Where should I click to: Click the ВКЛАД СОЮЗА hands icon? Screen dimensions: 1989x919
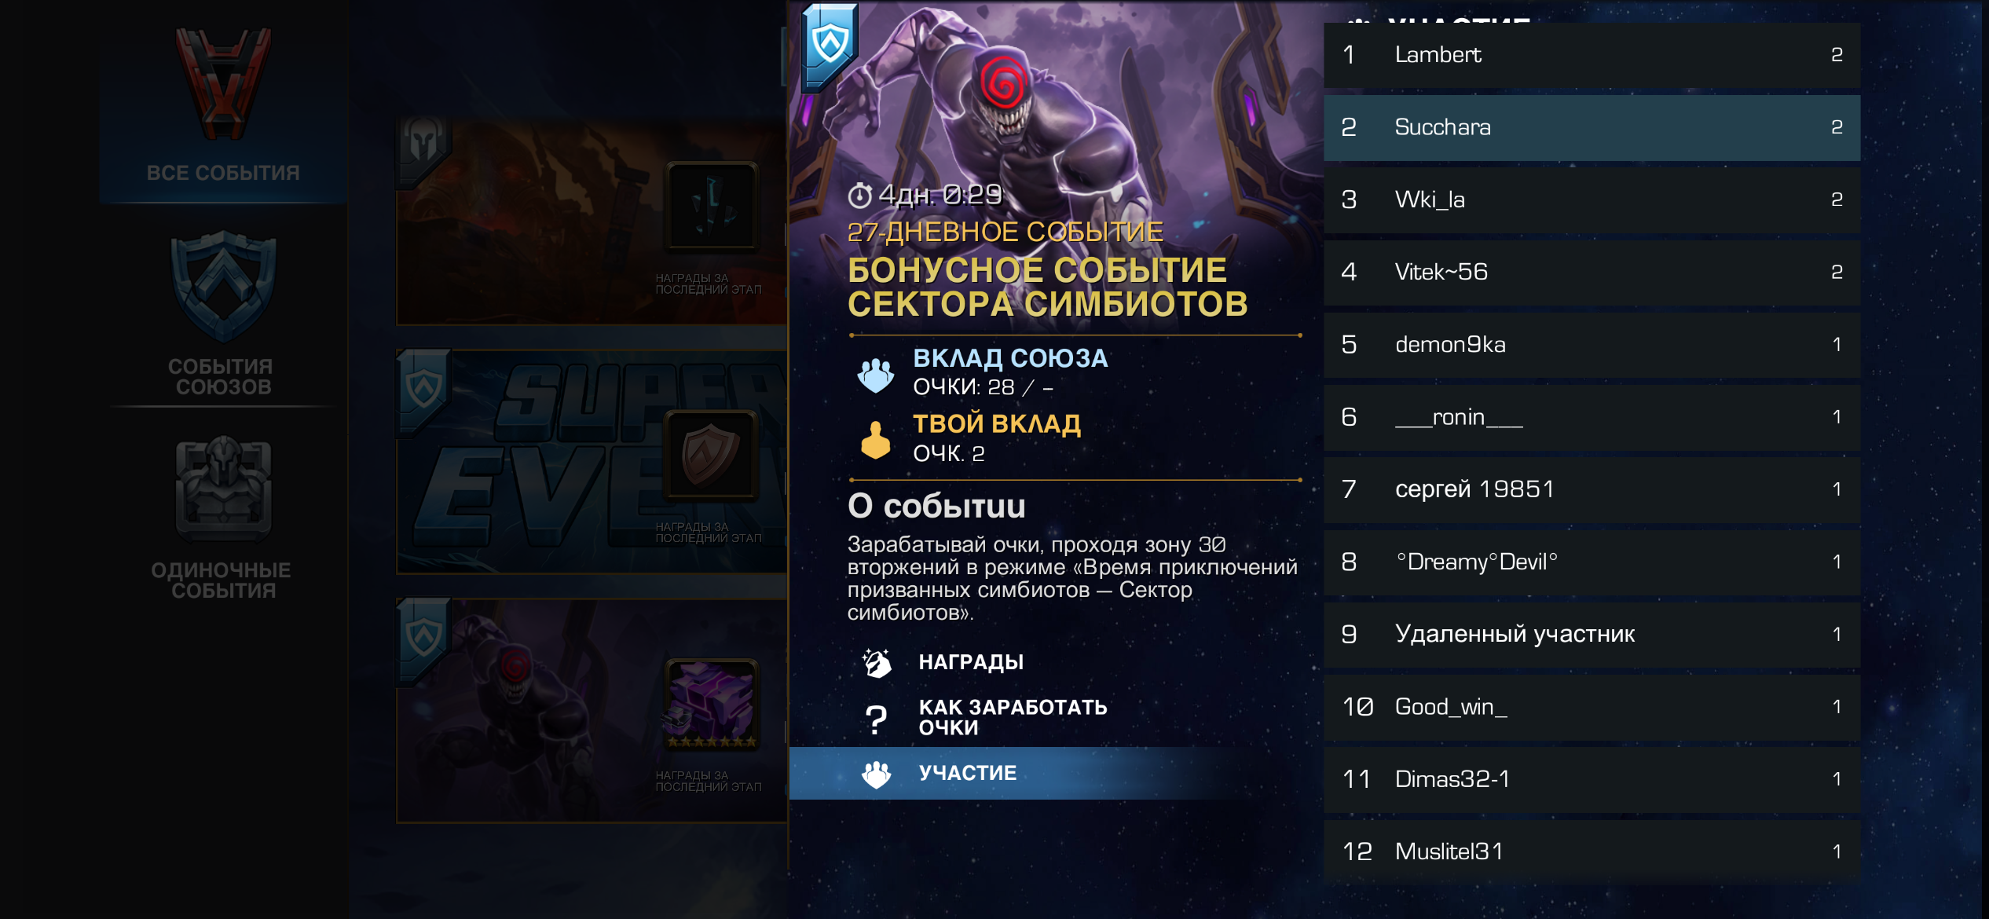[x=876, y=375]
